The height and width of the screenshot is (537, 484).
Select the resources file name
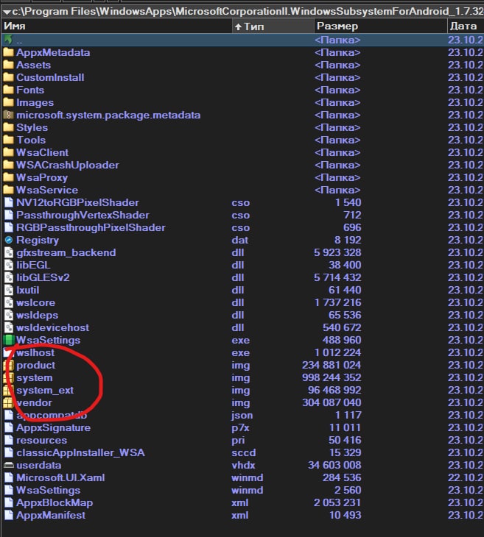[x=41, y=440]
